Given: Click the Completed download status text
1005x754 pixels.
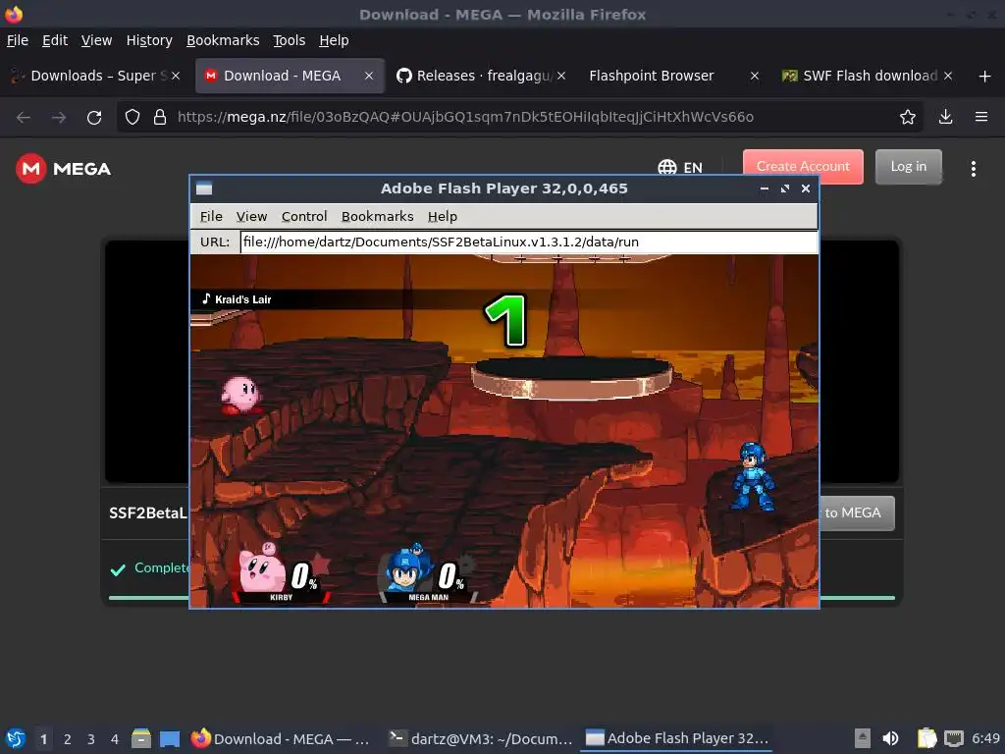Looking at the screenshot, I should [x=161, y=568].
